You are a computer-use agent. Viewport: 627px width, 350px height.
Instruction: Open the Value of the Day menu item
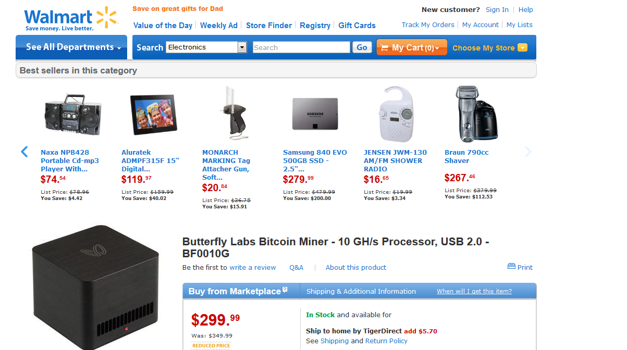tap(163, 26)
